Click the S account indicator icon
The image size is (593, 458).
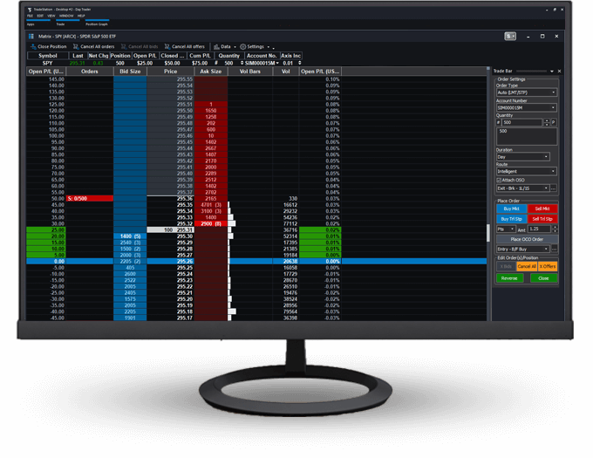(510, 37)
